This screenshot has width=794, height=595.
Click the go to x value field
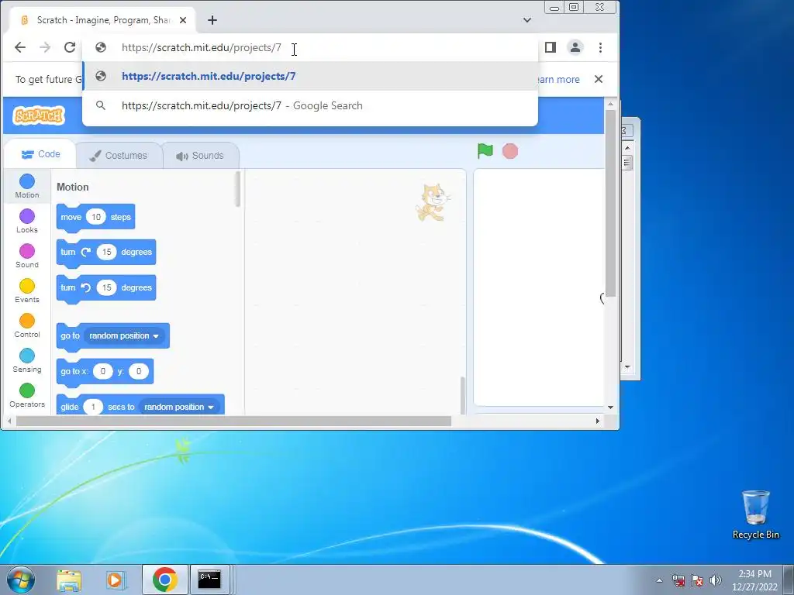[x=103, y=371]
